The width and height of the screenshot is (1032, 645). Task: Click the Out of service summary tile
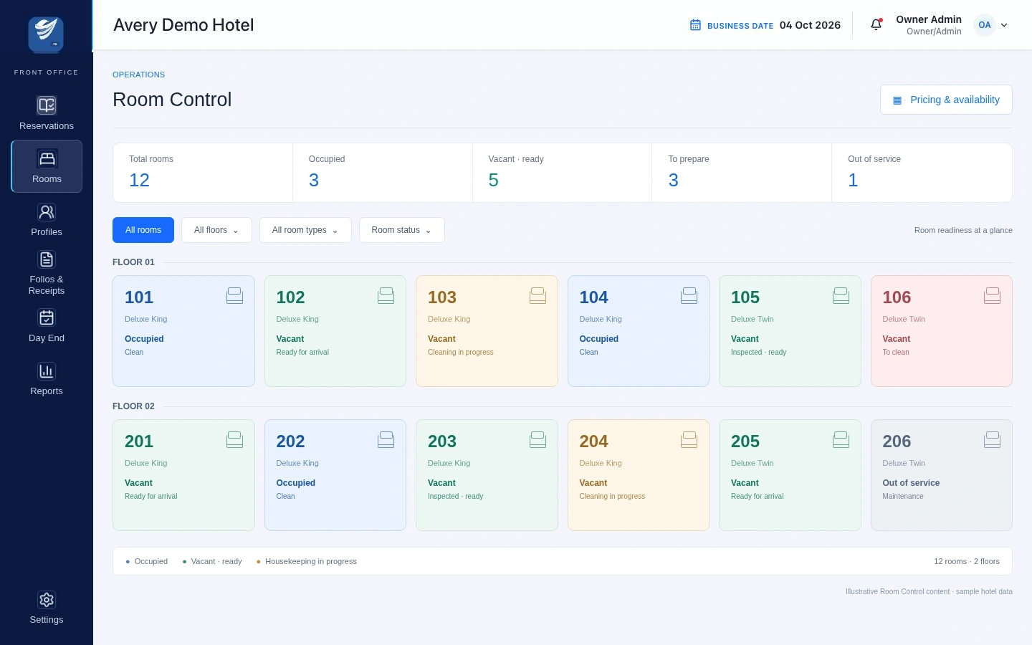click(922, 173)
